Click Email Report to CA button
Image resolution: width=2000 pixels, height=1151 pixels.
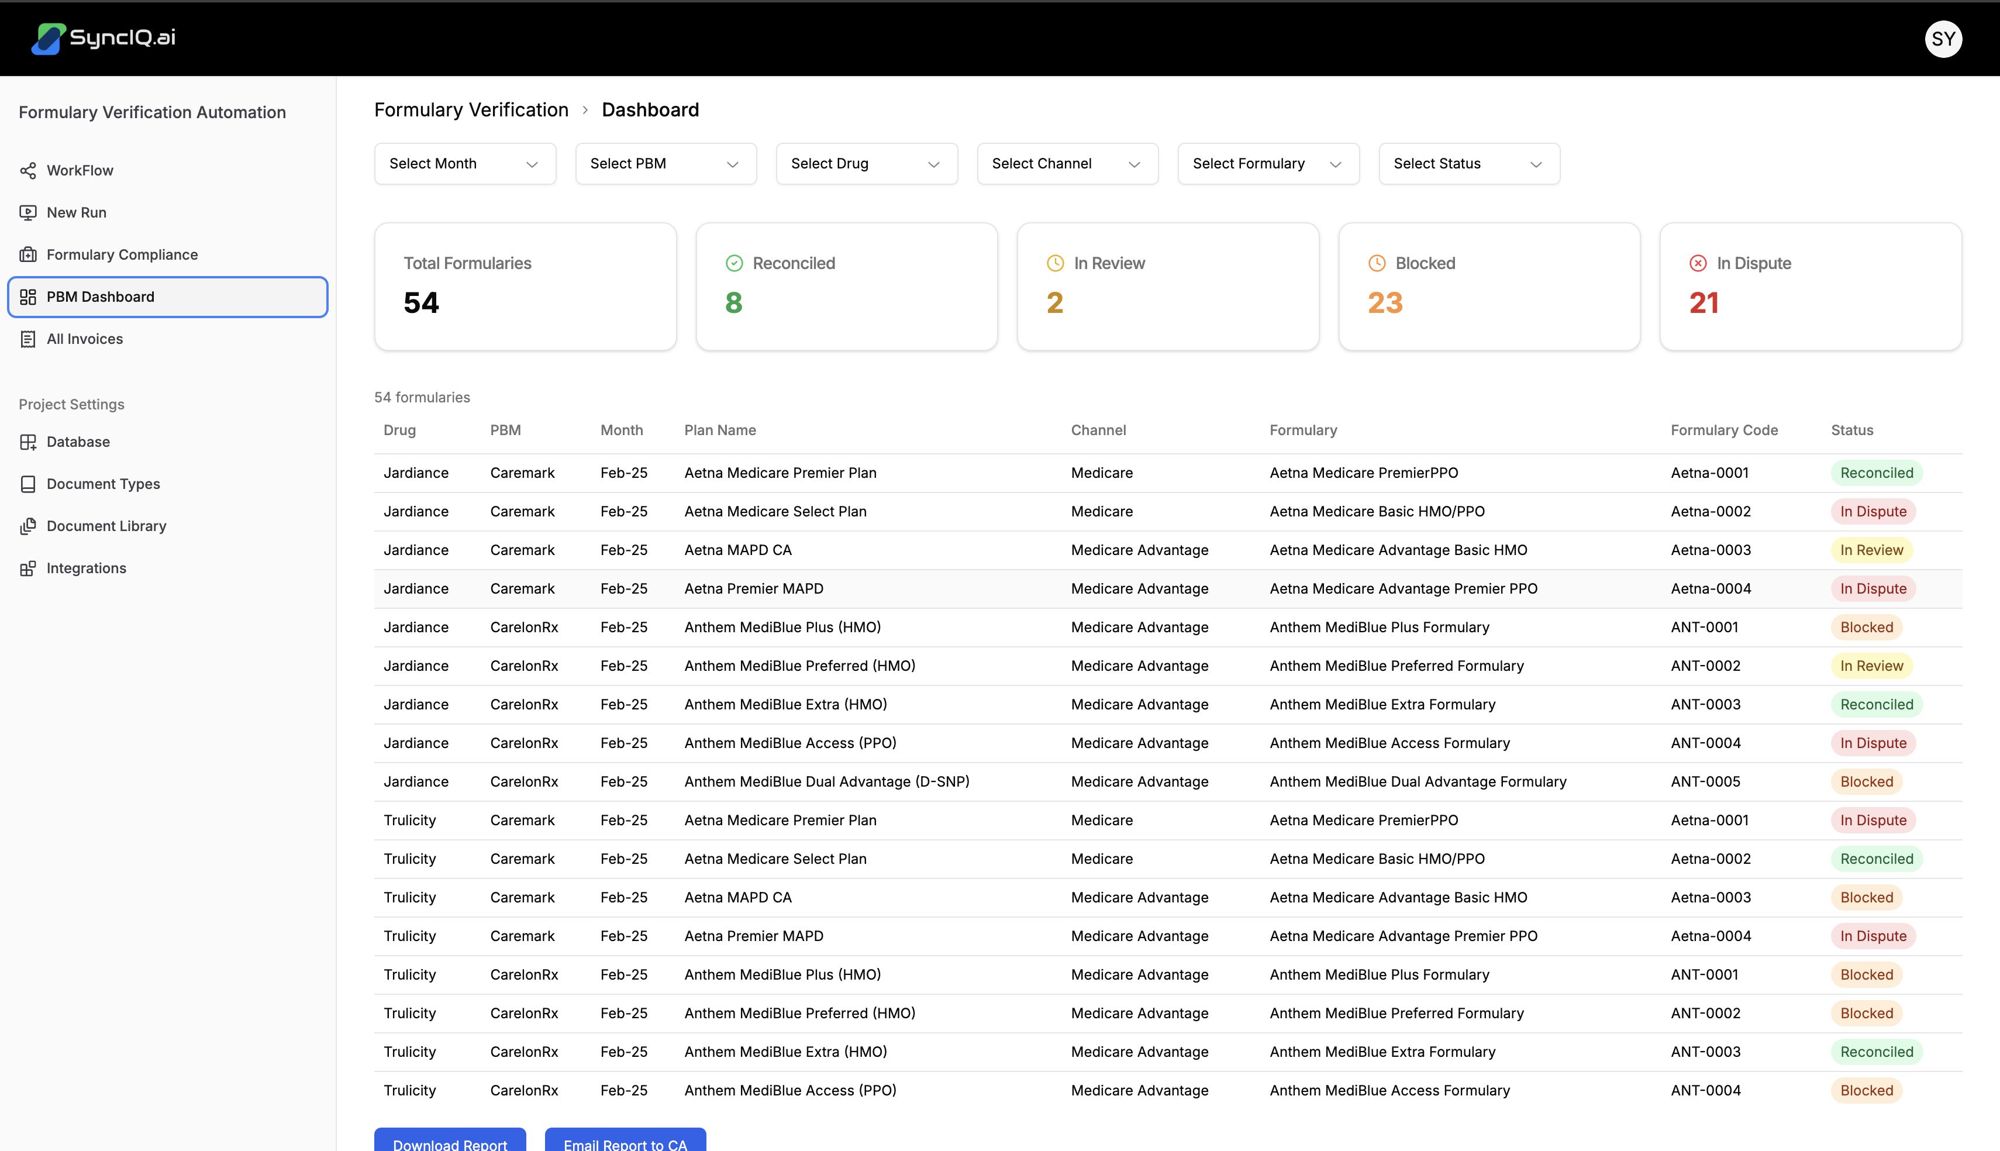[624, 1143]
